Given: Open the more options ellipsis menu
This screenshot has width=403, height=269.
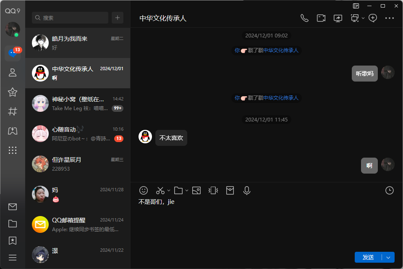Looking at the screenshot, I should click(390, 18).
